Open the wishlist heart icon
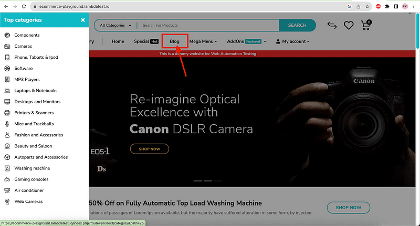Screen dimensions: 420x226 pyautogui.click(x=349, y=25)
